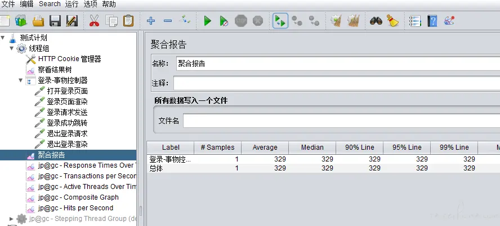This screenshot has width=500, height=226.
Task: Start the test with the green play icon
Action: (207, 21)
